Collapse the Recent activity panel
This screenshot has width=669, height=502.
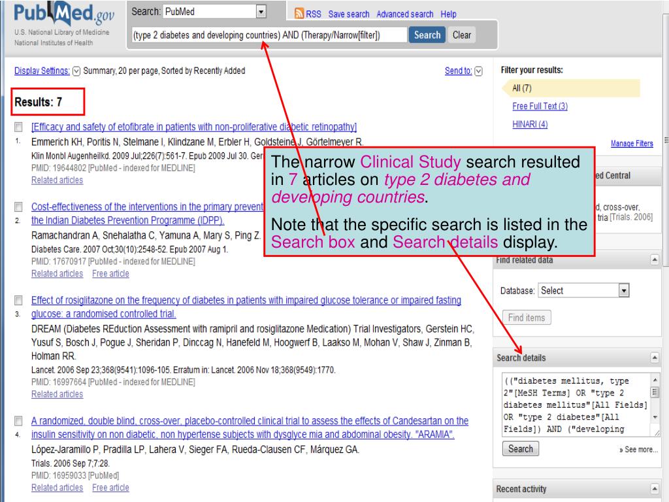click(655, 489)
